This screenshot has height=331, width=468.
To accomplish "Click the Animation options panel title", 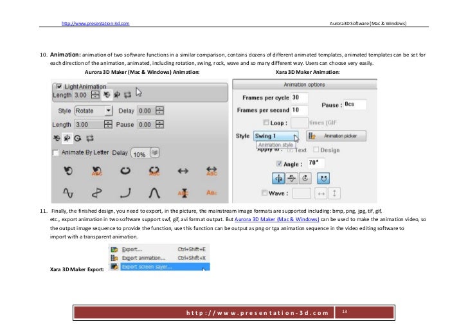I will coord(304,85).
